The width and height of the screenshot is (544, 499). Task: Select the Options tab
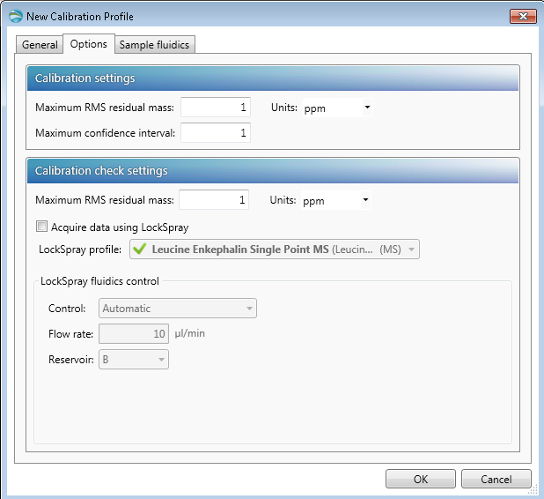point(89,44)
